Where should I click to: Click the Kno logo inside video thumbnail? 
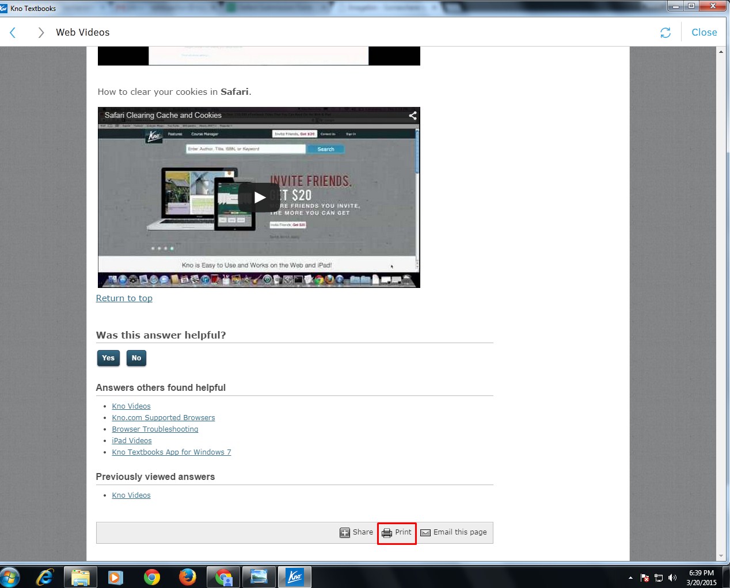[x=153, y=136]
